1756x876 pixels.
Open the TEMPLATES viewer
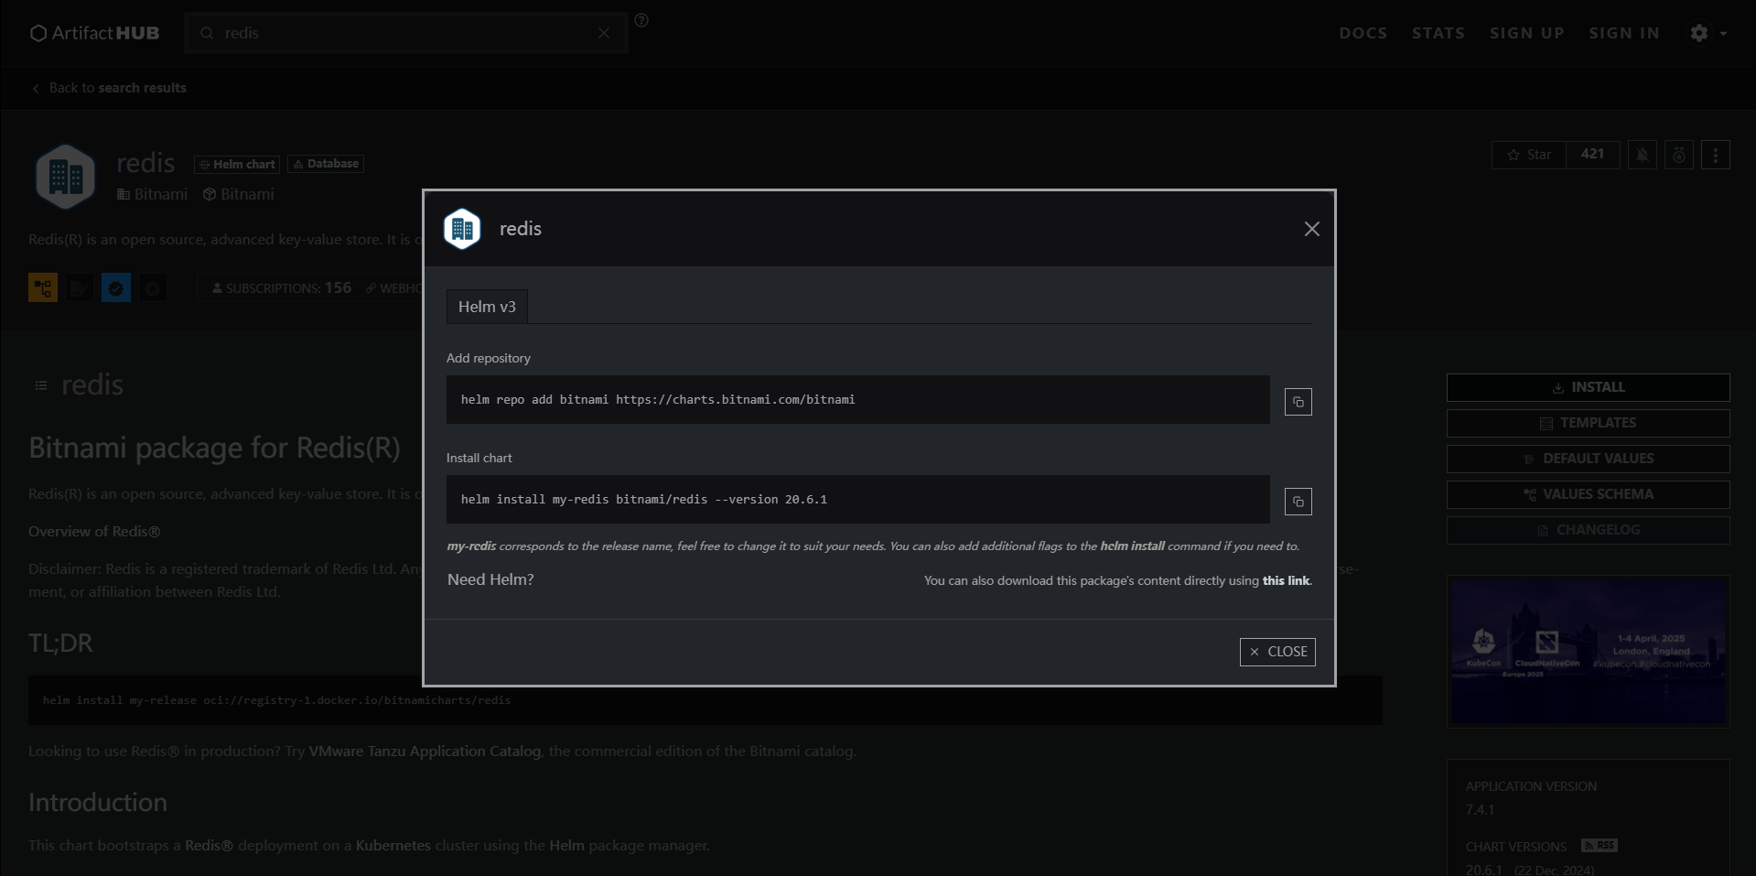coord(1588,423)
